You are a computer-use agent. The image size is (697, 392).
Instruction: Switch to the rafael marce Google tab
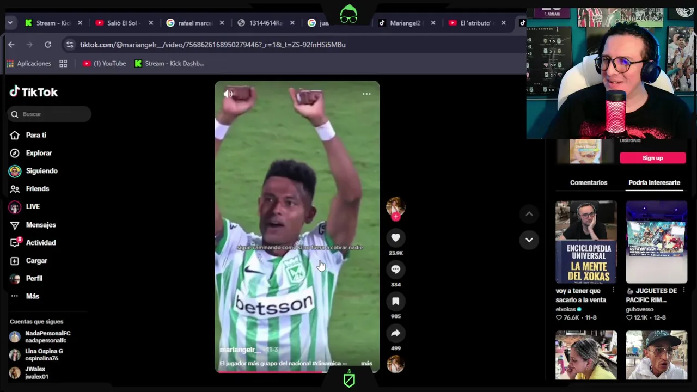189,23
